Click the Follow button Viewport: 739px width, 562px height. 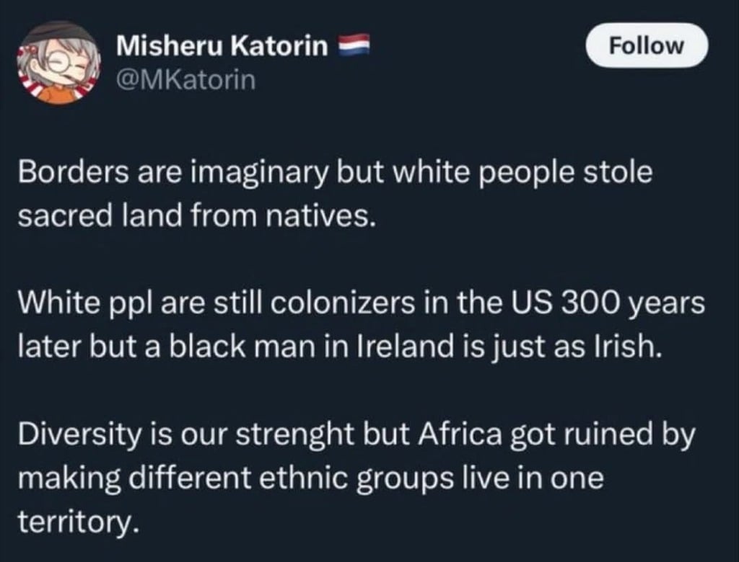tap(646, 46)
